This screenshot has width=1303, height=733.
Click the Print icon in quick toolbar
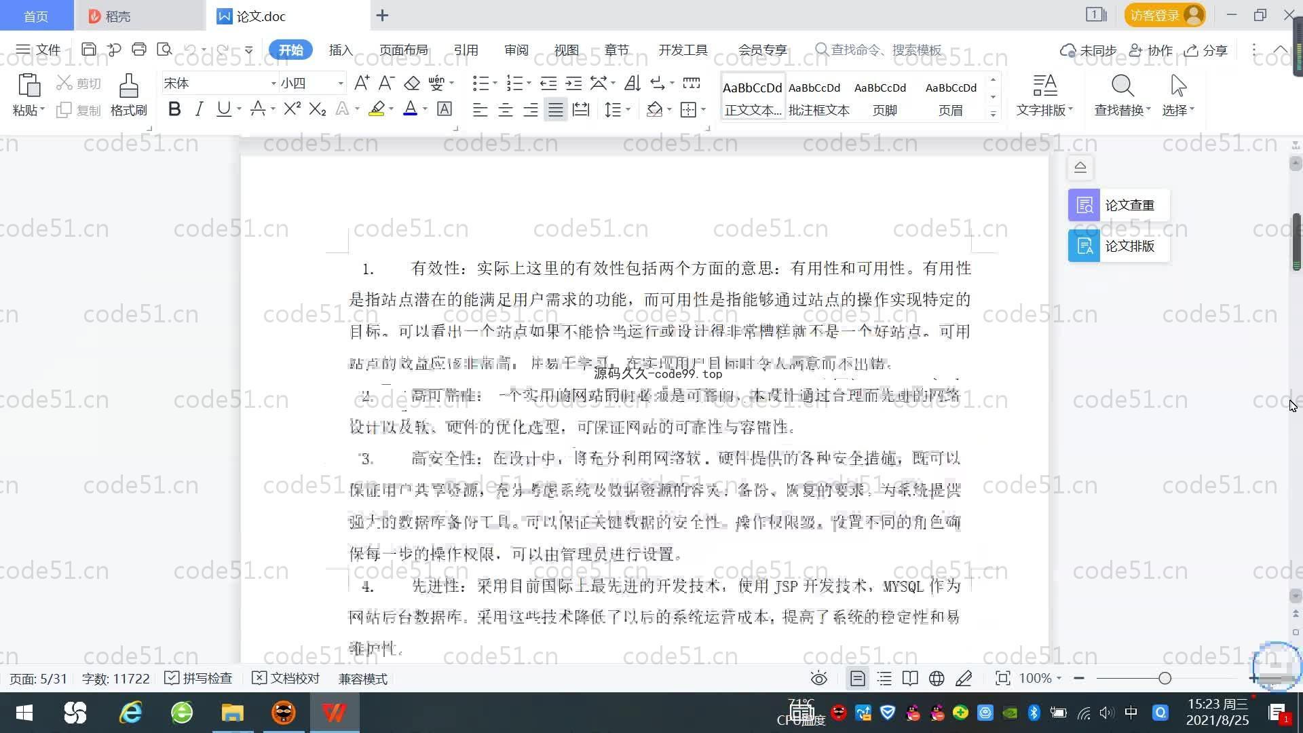[139, 50]
